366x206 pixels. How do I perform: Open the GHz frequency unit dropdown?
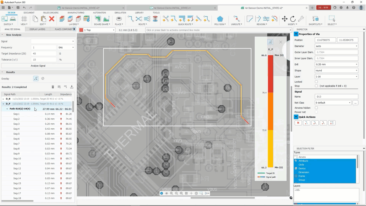pos(66,47)
